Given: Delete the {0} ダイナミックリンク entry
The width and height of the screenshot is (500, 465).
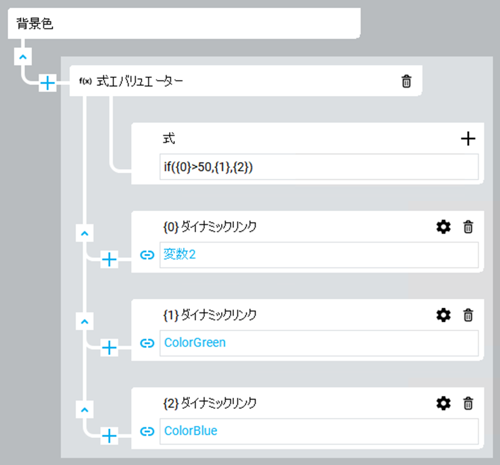Looking at the screenshot, I should pos(468,227).
